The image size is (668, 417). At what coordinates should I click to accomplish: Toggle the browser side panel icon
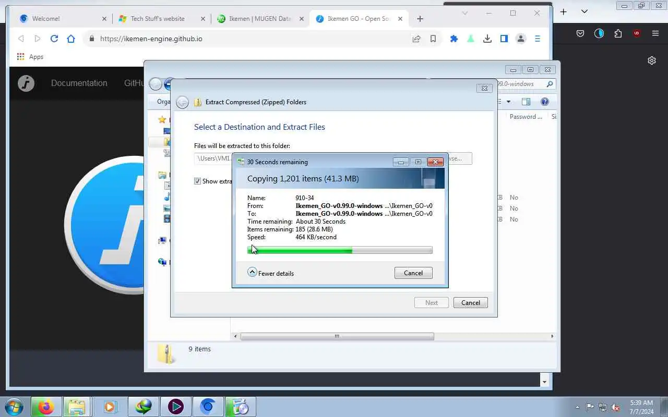pyautogui.click(x=504, y=39)
